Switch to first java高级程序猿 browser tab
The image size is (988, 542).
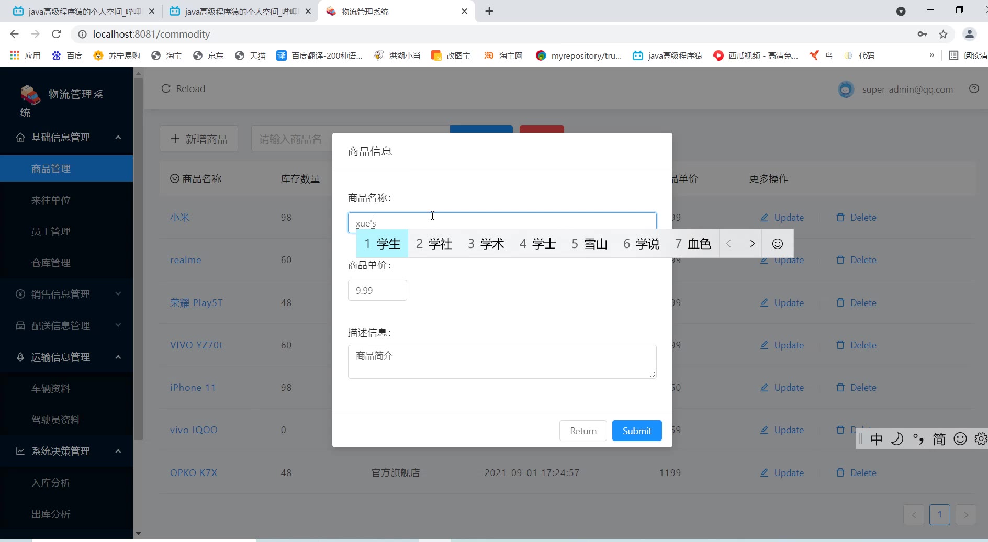[85, 11]
